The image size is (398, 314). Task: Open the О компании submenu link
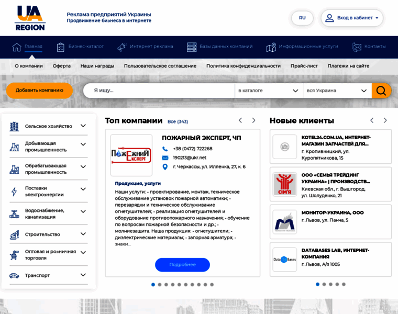29,66
